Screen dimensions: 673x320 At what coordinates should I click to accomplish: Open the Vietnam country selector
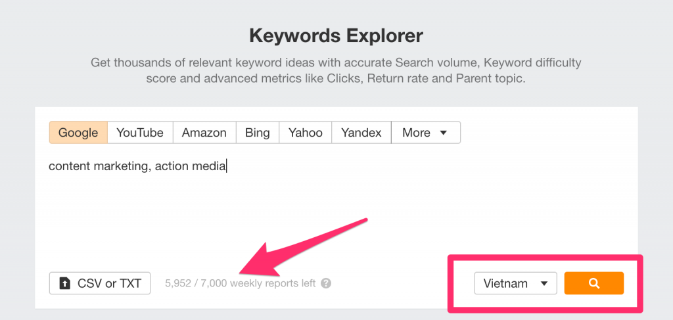515,283
